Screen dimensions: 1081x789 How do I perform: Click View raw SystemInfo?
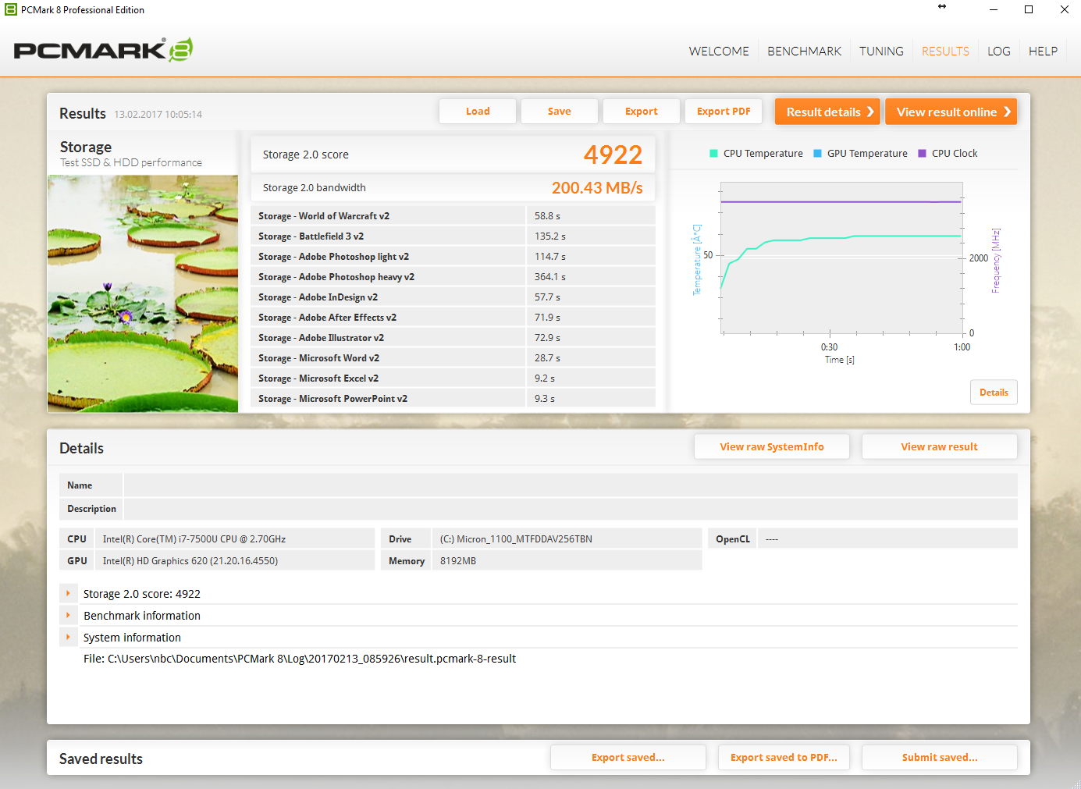coord(772,447)
